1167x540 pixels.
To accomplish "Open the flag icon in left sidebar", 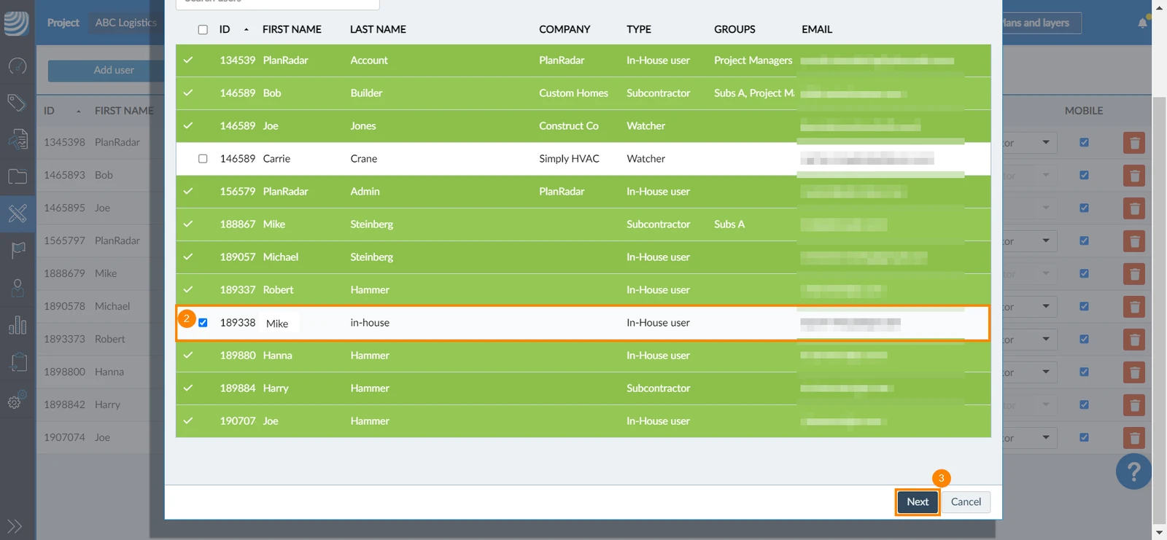I will pyautogui.click(x=18, y=250).
